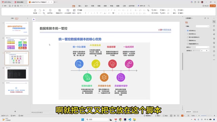Click the New Slide icon
217x122 pixels.
coord(60,11)
